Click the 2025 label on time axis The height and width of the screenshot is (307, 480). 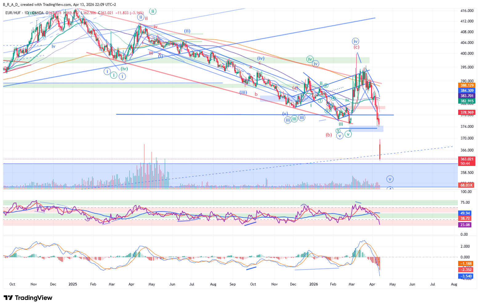(x=73, y=284)
